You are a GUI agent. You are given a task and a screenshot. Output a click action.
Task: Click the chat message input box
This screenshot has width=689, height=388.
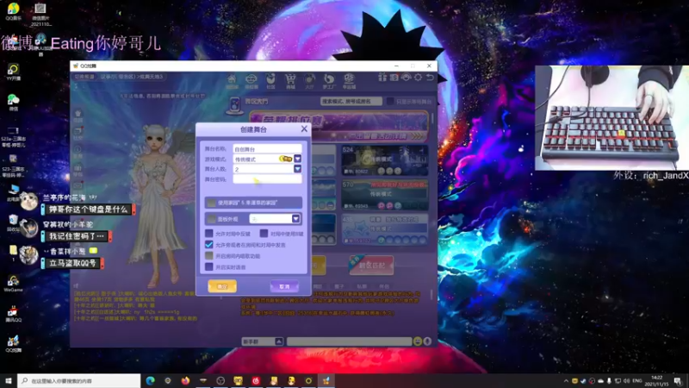350,341
